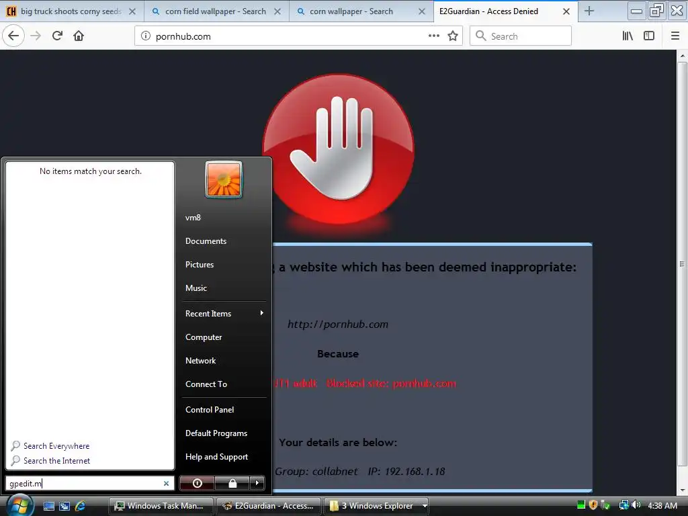Click Show Desktop quick launch icon
Viewport: 688px width, 516px height.
[49, 506]
